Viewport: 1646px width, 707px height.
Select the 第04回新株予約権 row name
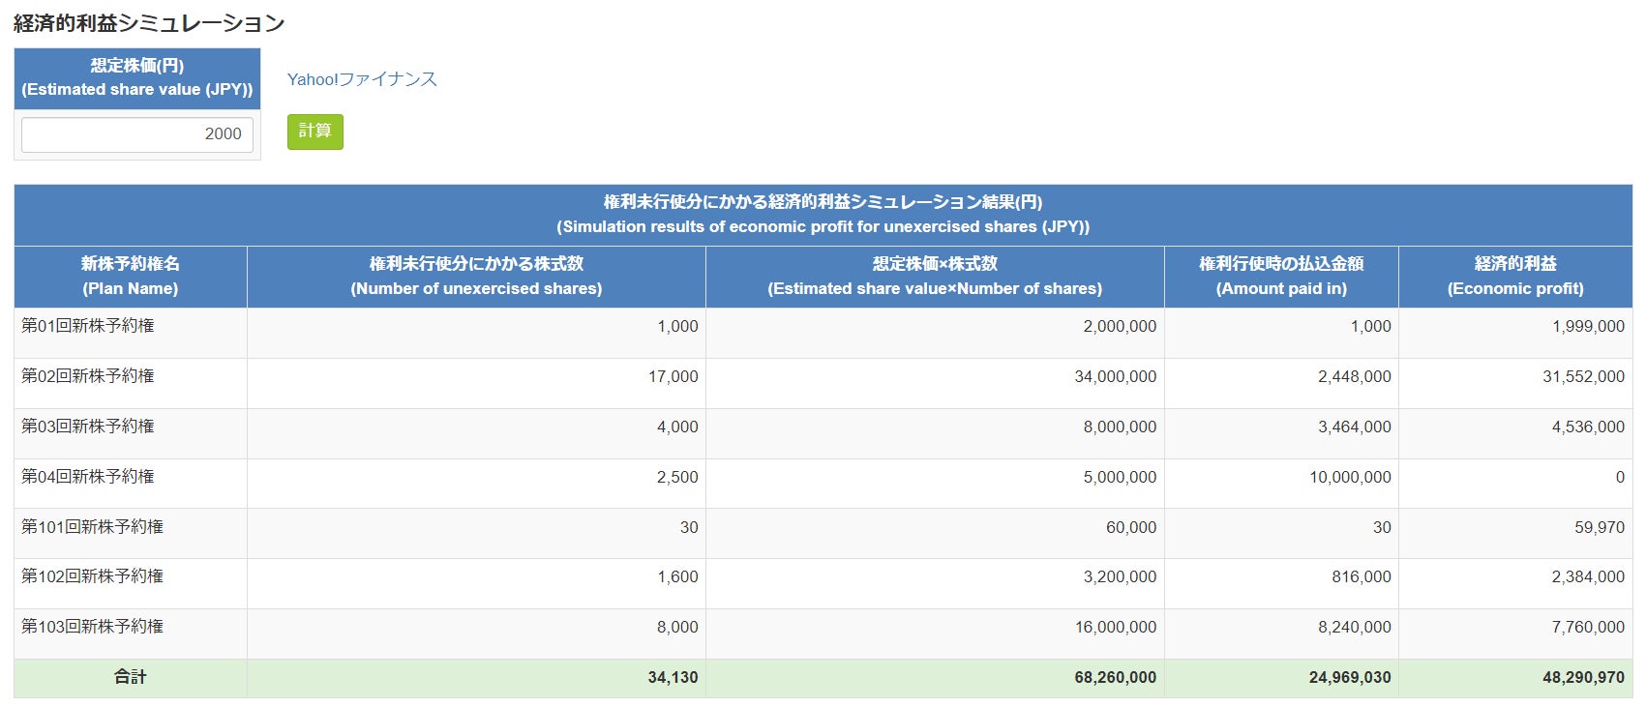[88, 477]
